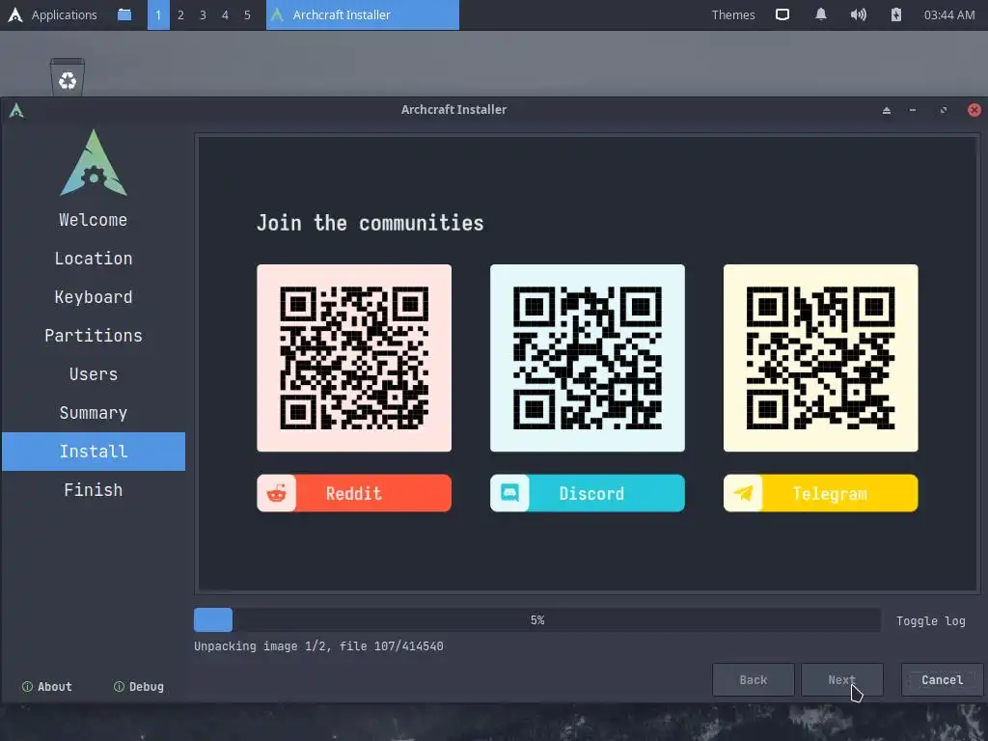Click the display monitor icon in the panel

[x=782, y=14]
